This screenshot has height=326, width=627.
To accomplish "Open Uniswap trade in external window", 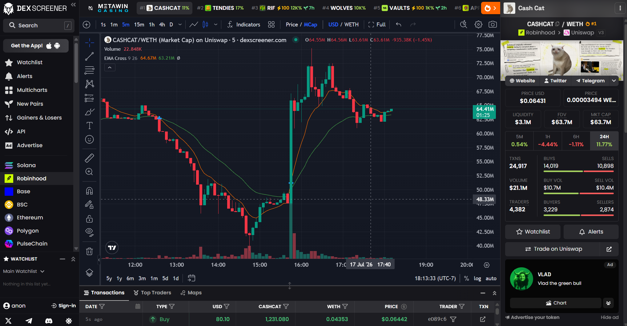I will point(609,249).
